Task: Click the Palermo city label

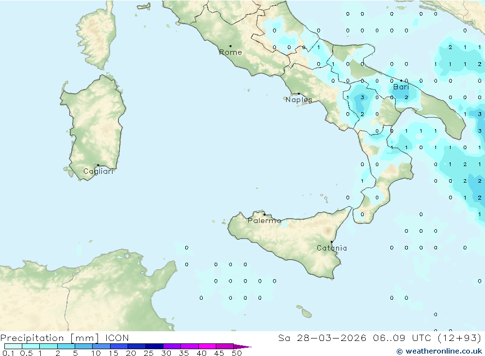Action: pyautogui.click(x=264, y=220)
